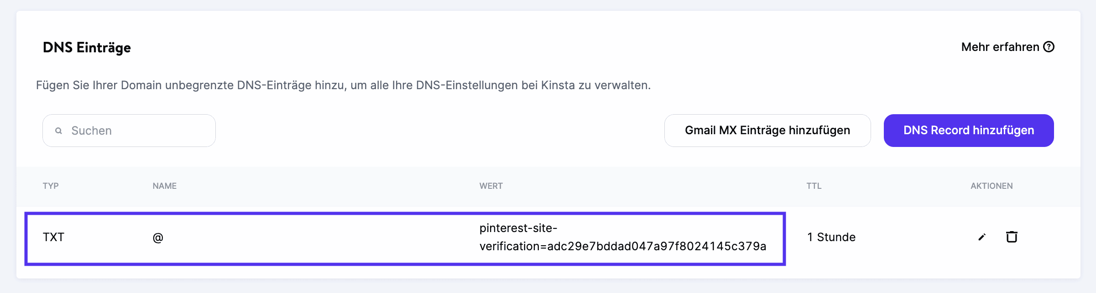Select the pencil edit icon for the TXT record
Image resolution: width=1096 pixels, height=293 pixels.
[x=981, y=237]
